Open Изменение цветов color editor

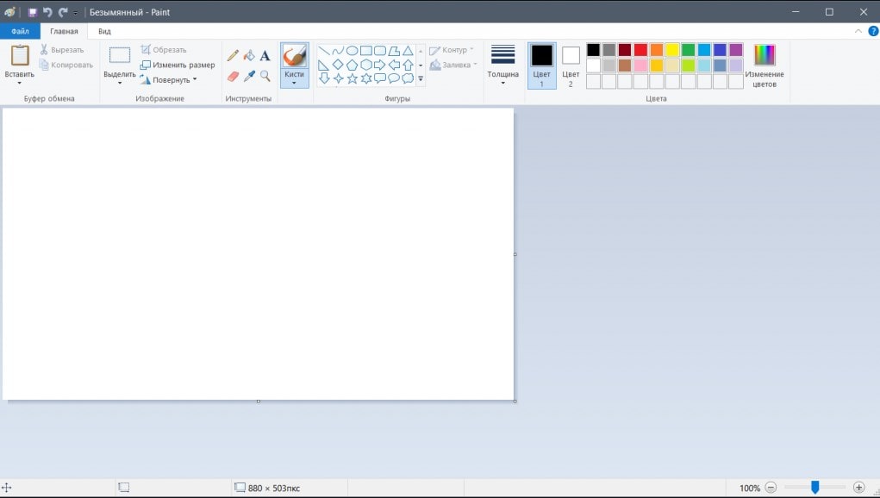click(765, 65)
